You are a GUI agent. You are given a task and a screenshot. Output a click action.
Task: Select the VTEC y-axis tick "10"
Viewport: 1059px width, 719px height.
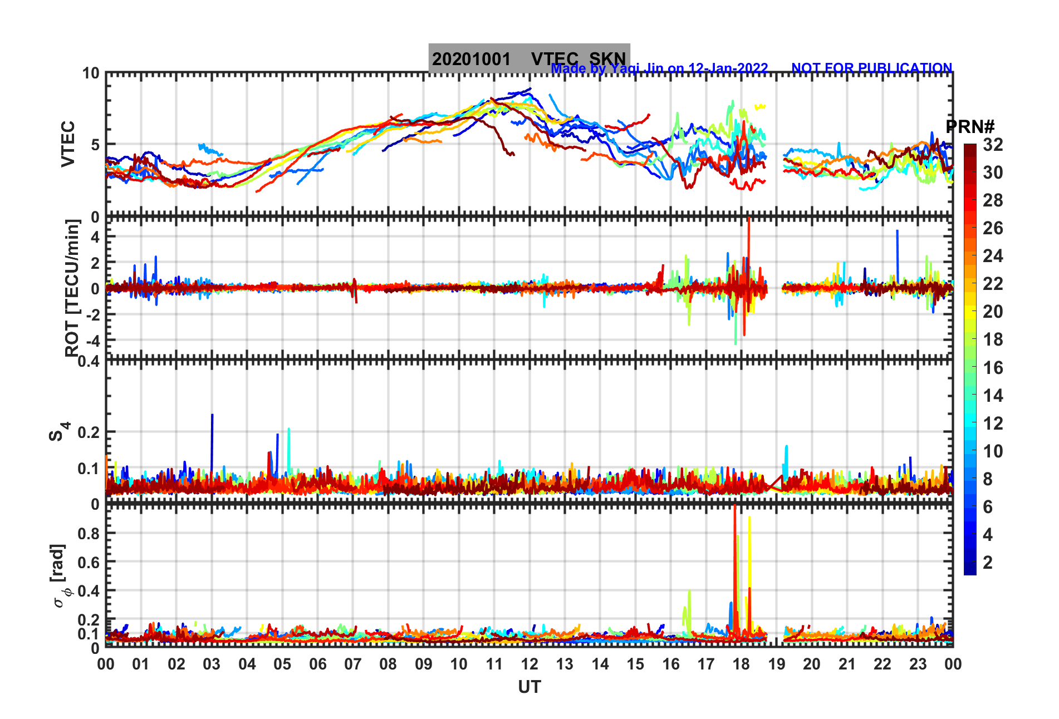[91, 73]
